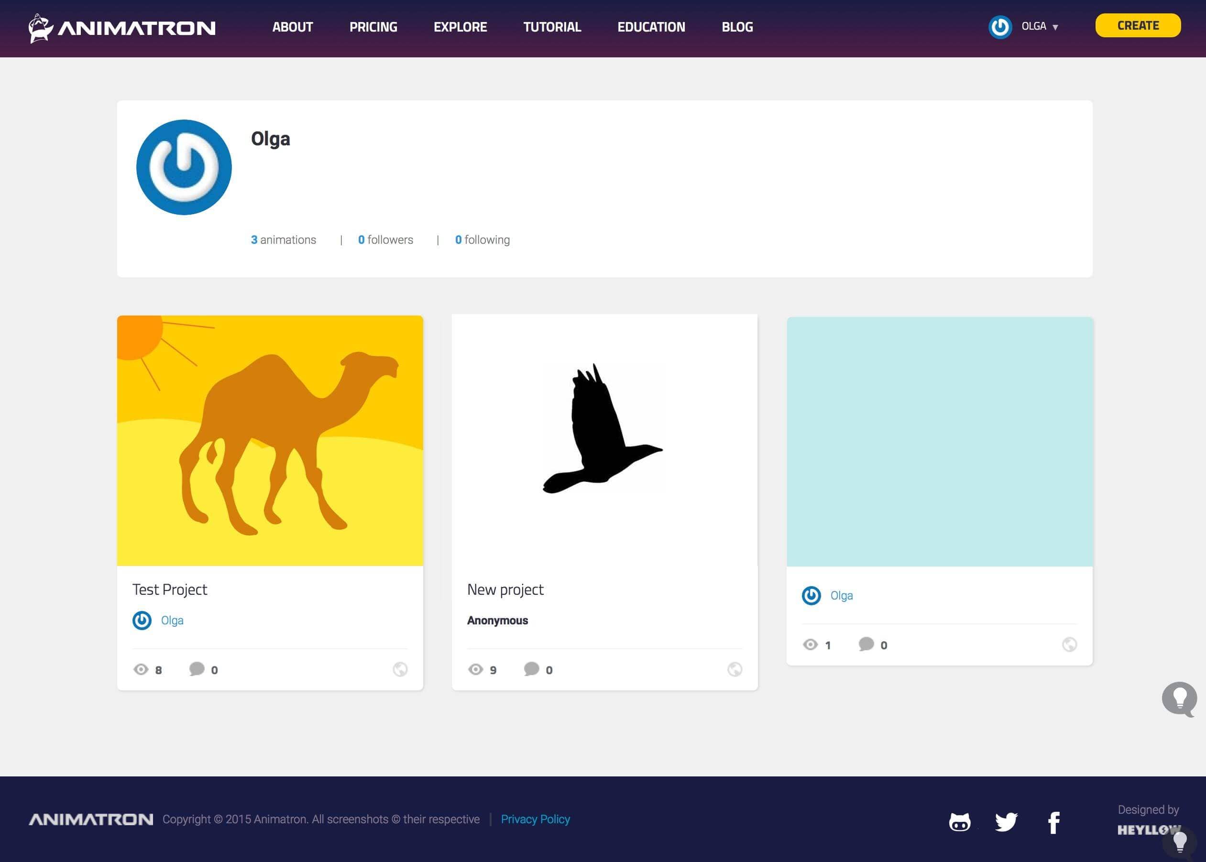
Task: Click the Olga author link on untitled project
Action: [x=842, y=596]
